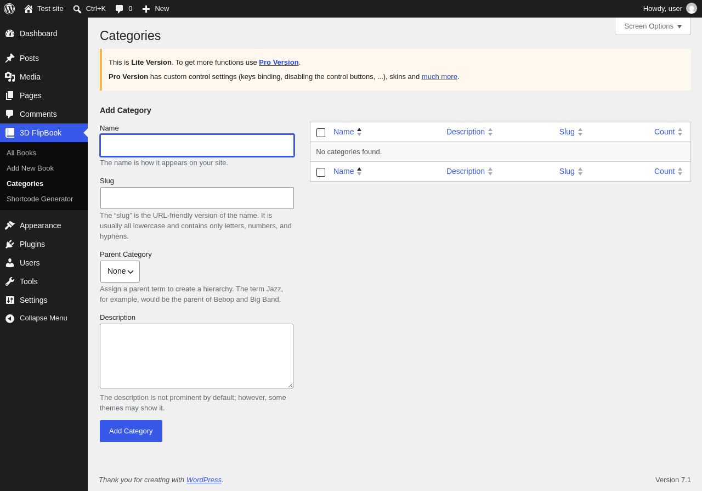Click the Version 7.1 footer text
The image size is (702, 491).
[673, 480]
